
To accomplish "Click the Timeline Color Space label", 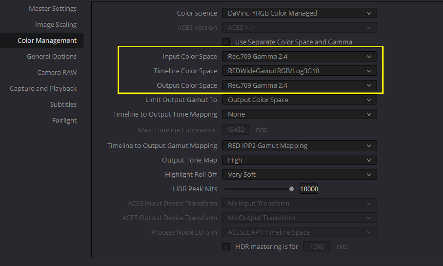I will (x=185, y=71).
